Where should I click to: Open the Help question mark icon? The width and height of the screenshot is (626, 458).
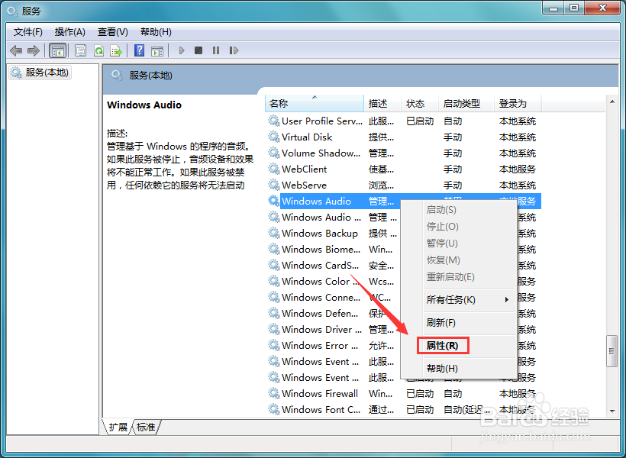click(x=139, y=50)
